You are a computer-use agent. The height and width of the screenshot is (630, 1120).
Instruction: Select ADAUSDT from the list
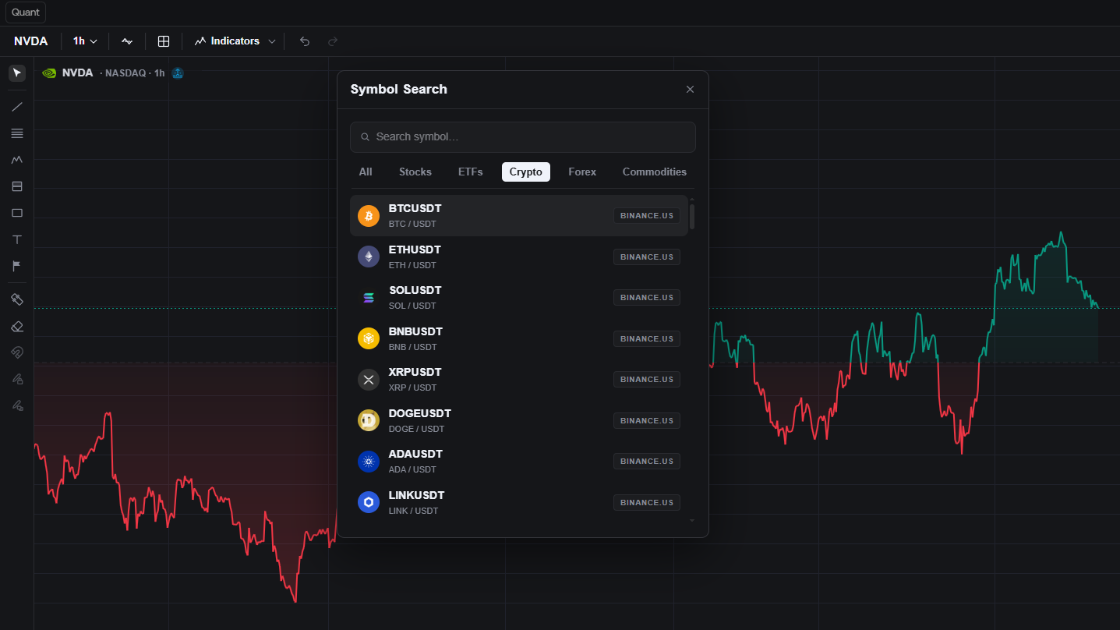(x=519, y=462)
